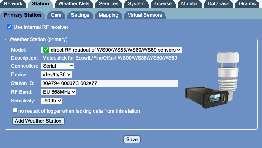Open the Database tab
This screenshot has width=262, height=148.
(x=218, y=4)
